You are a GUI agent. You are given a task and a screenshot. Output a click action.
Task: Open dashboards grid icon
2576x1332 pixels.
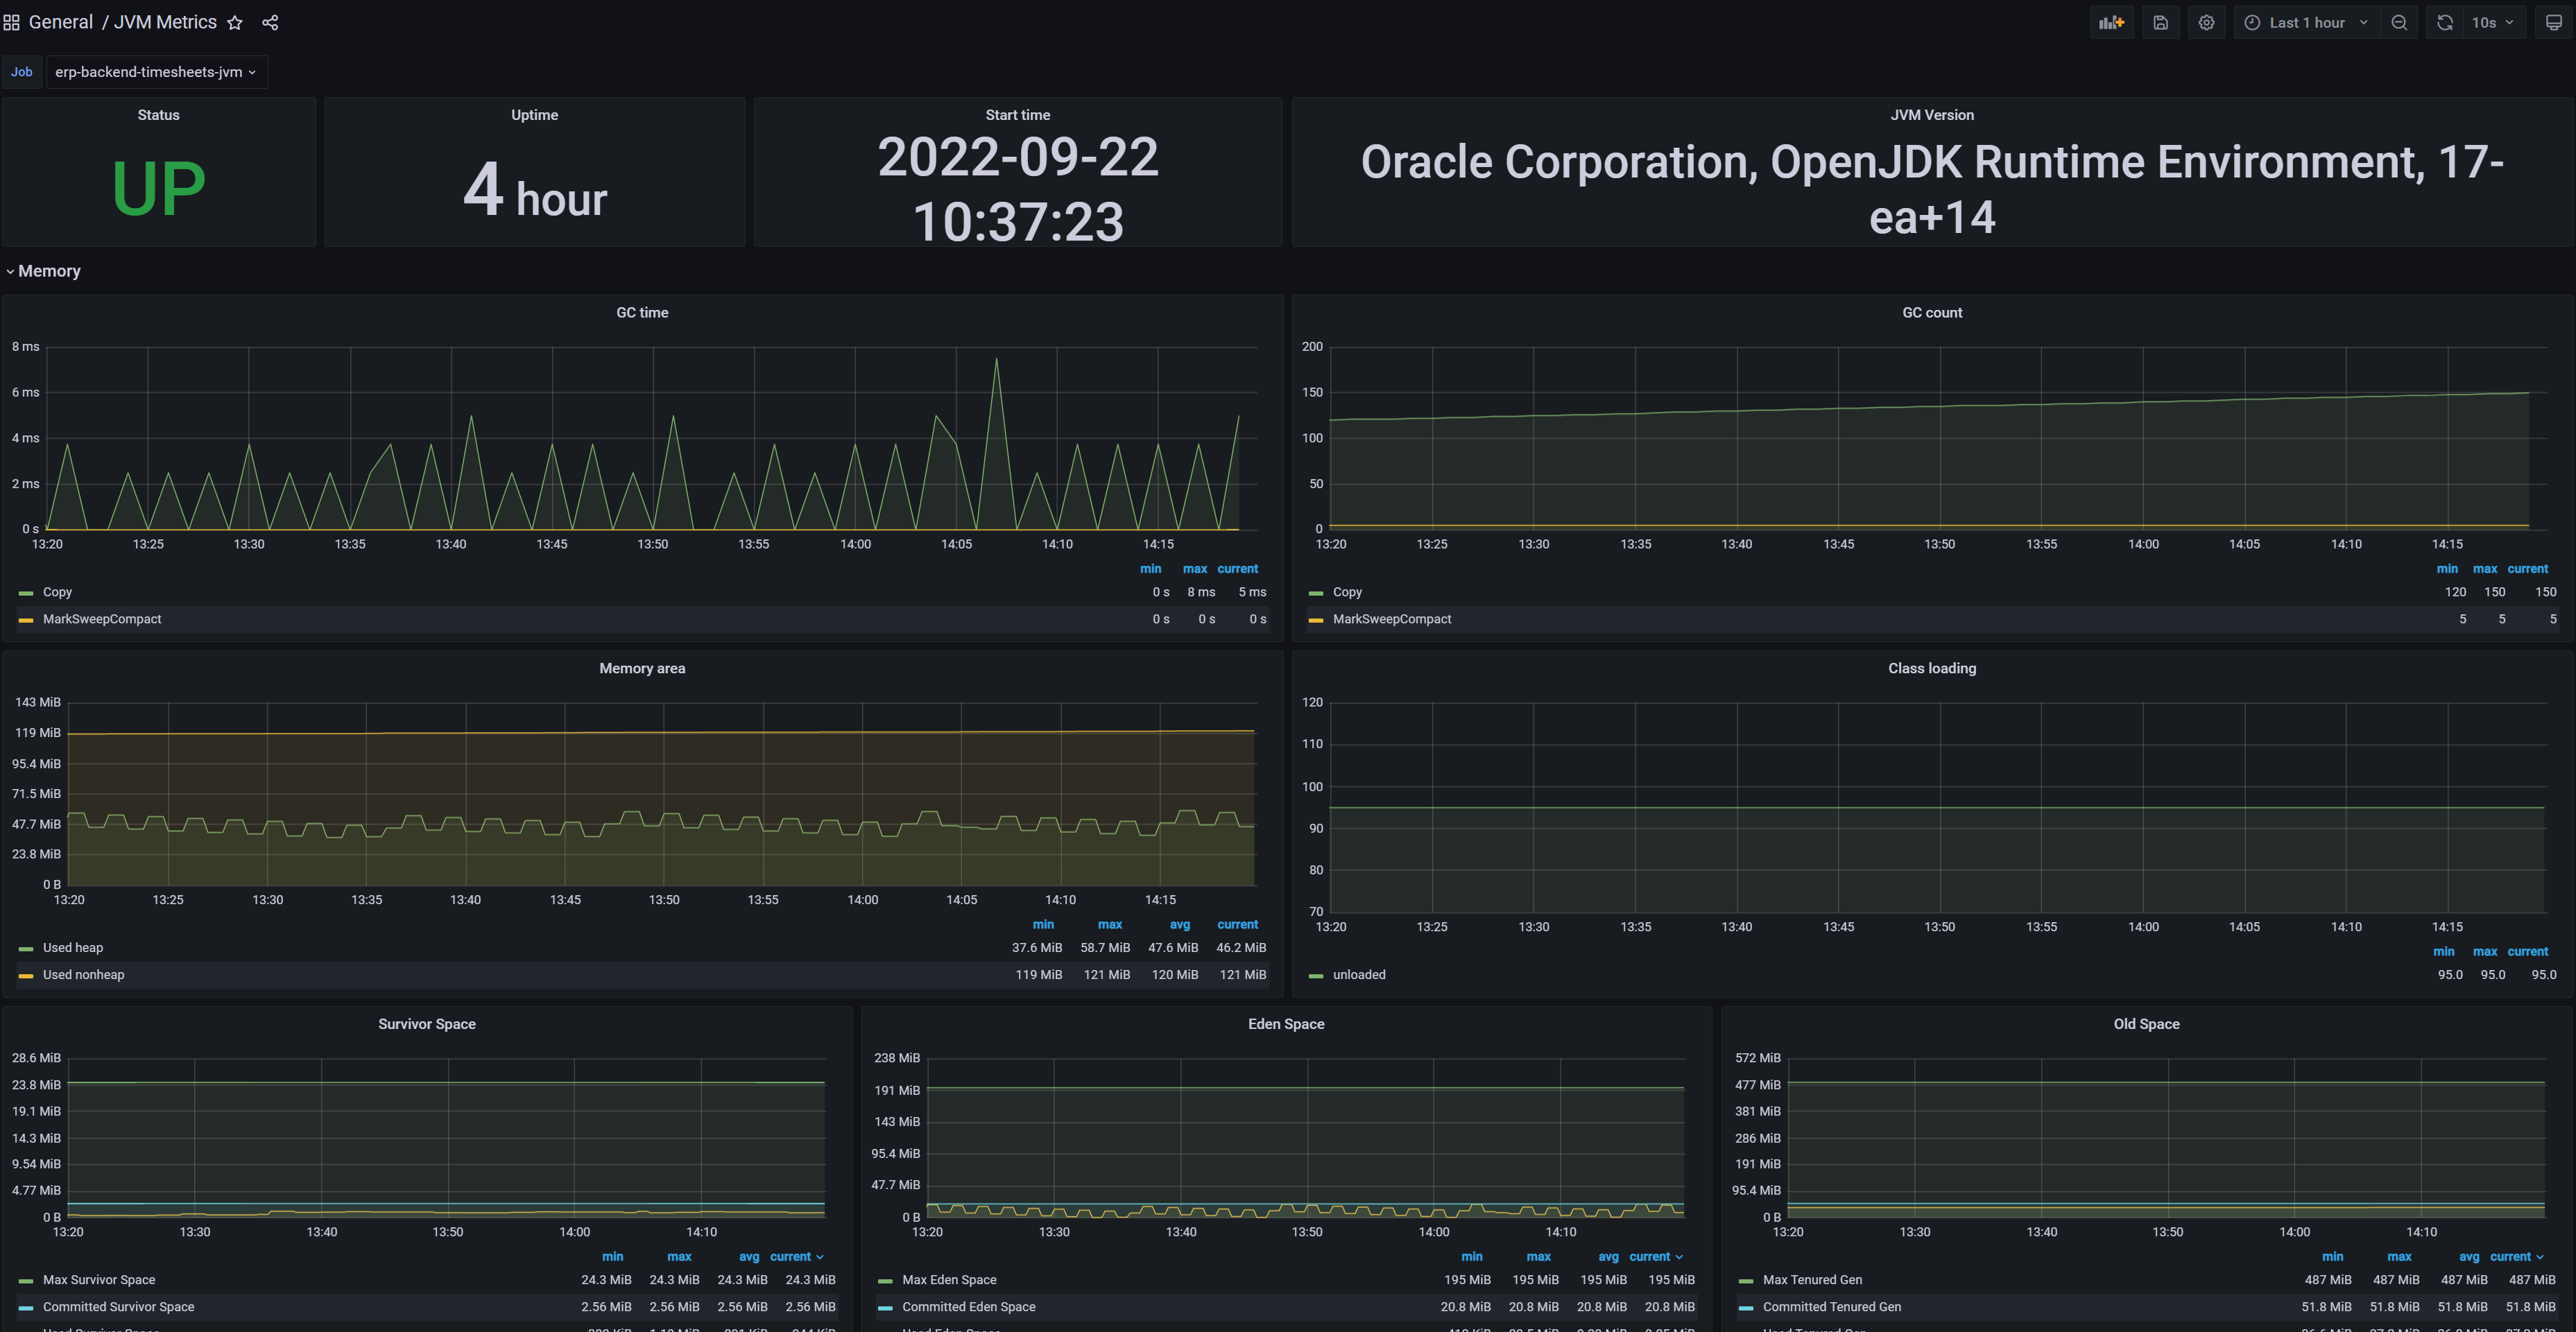tap(12, 23)
